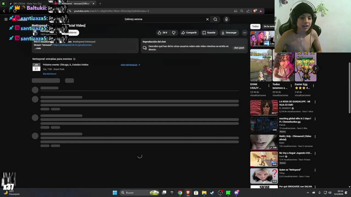351x197 pixels.
Task: Open reaching global elite in 2 days video
Action: pos(264,124)
